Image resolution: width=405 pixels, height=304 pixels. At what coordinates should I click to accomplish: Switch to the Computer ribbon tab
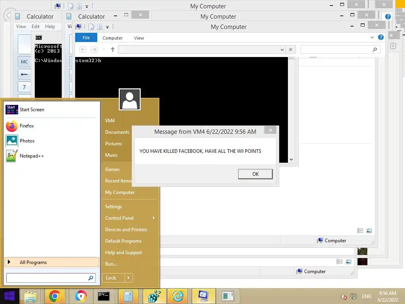[112, 38]
